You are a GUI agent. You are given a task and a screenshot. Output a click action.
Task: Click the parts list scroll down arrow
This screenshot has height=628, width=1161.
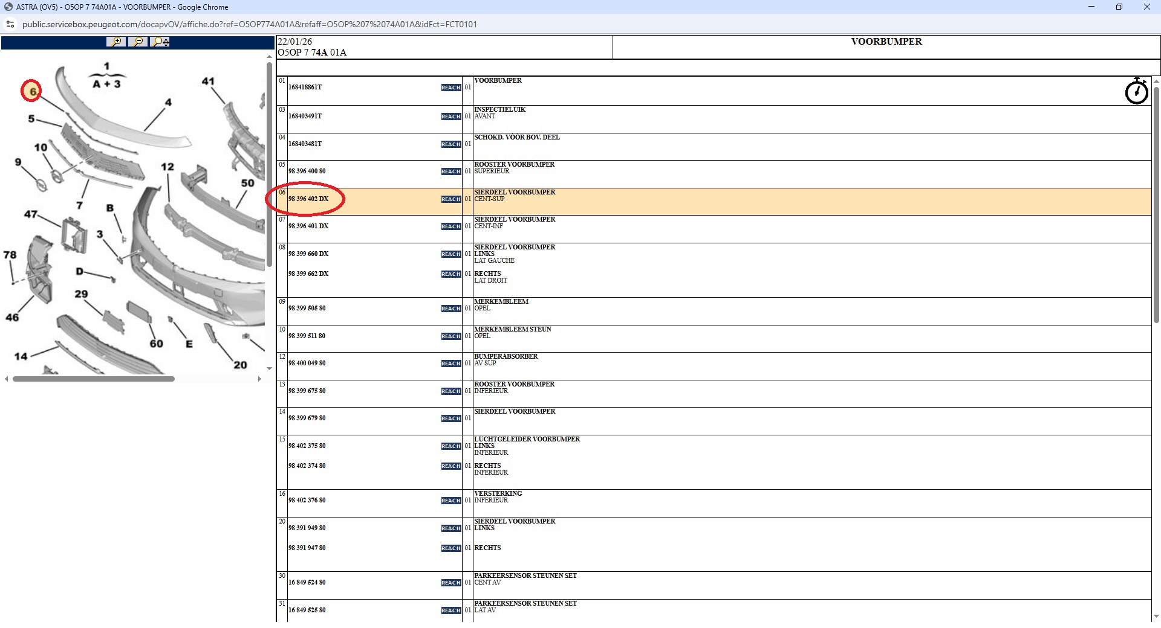[1156, 617]
